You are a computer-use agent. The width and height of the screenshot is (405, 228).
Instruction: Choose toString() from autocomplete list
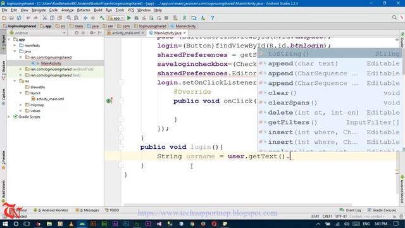tap(330, 54)
